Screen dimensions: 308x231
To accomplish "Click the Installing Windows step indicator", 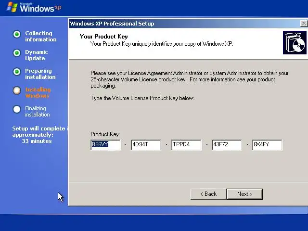I will tap(17, 90).
